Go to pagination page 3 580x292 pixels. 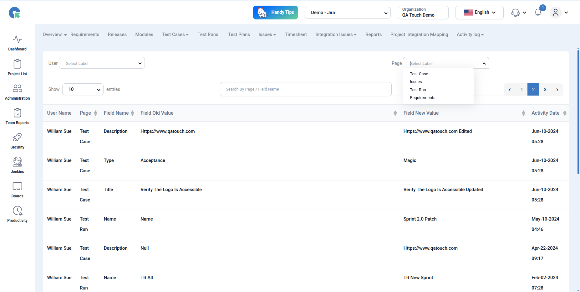(545, 90)
